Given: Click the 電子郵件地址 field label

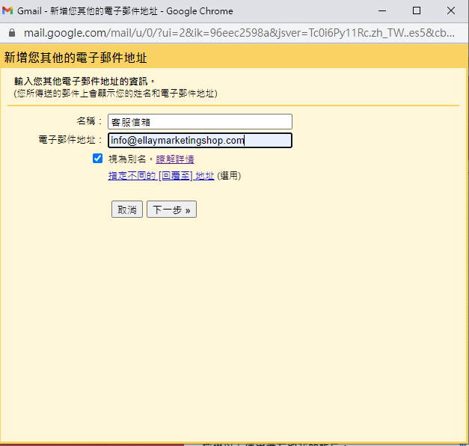Looking at the screenshot, I should click(x=70, y=140).
